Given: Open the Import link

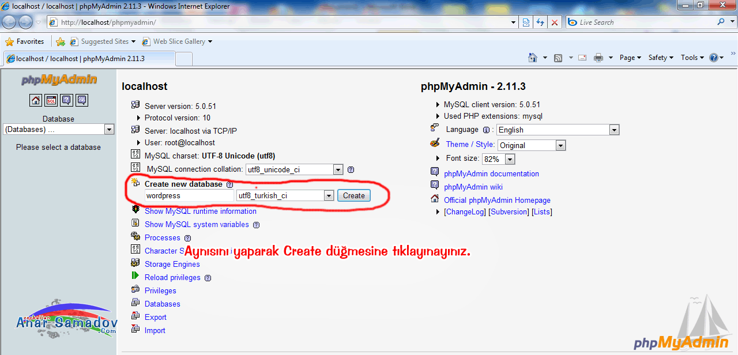Looking at the screenshot, I should (155, 331).
